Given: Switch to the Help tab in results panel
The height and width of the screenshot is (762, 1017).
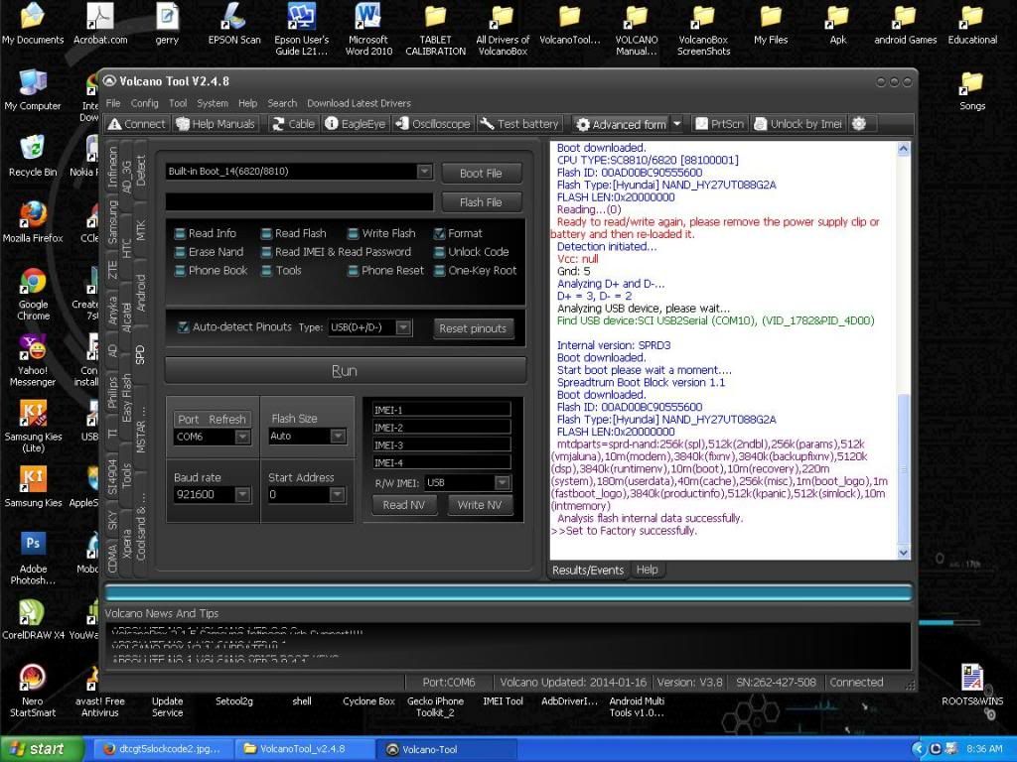Looking at the screenshot, I should [647, 571].
